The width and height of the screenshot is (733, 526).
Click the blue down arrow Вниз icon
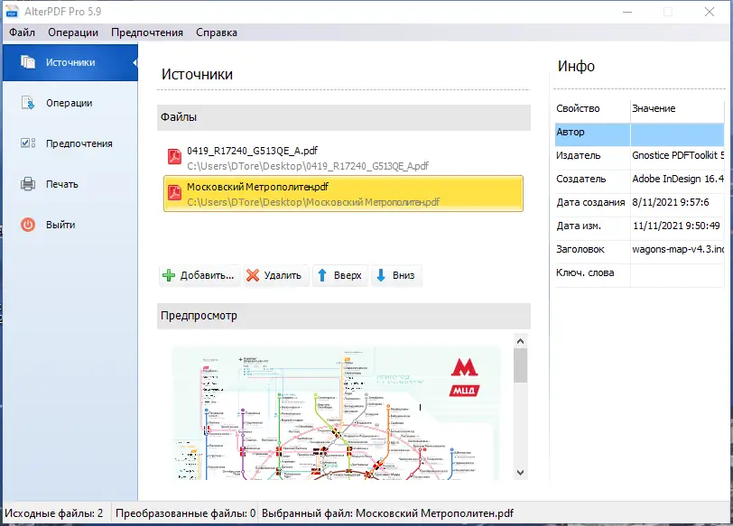point(381,275)
